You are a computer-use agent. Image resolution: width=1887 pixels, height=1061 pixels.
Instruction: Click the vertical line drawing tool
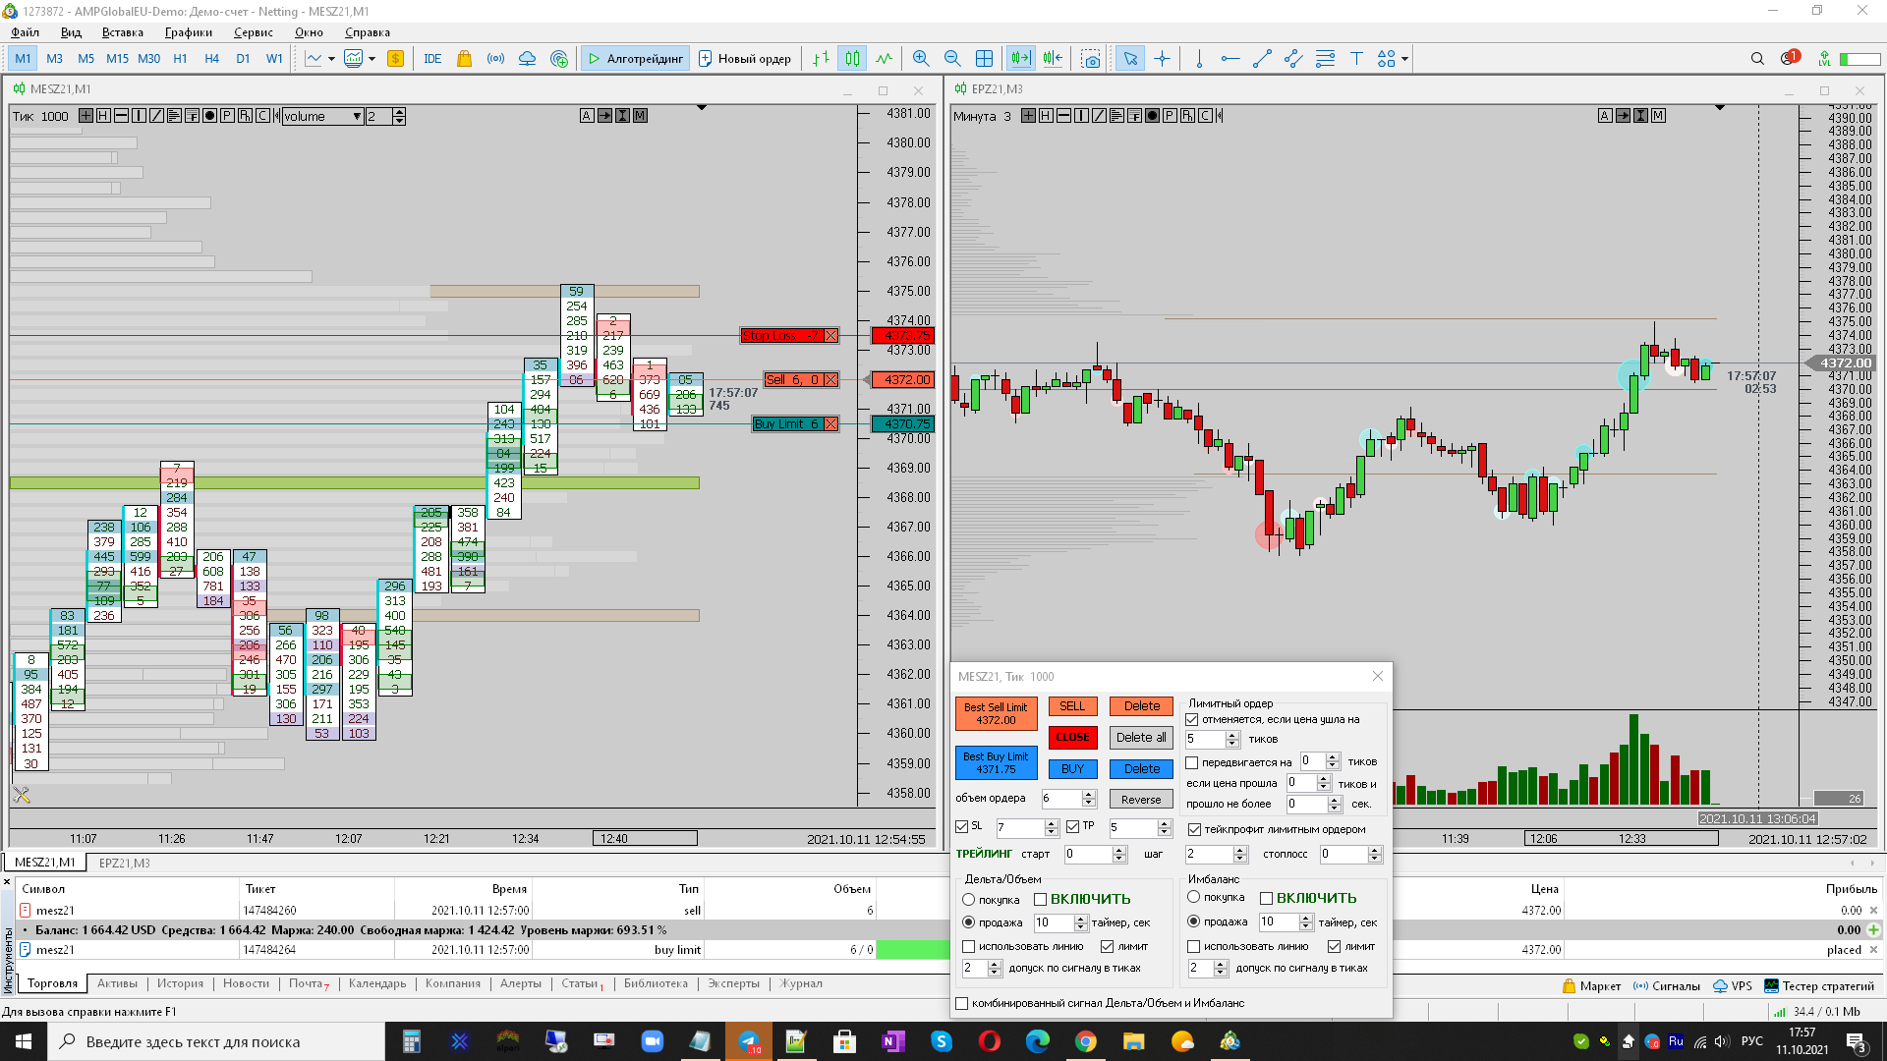pyautogui.click(x=1199, y=59)
